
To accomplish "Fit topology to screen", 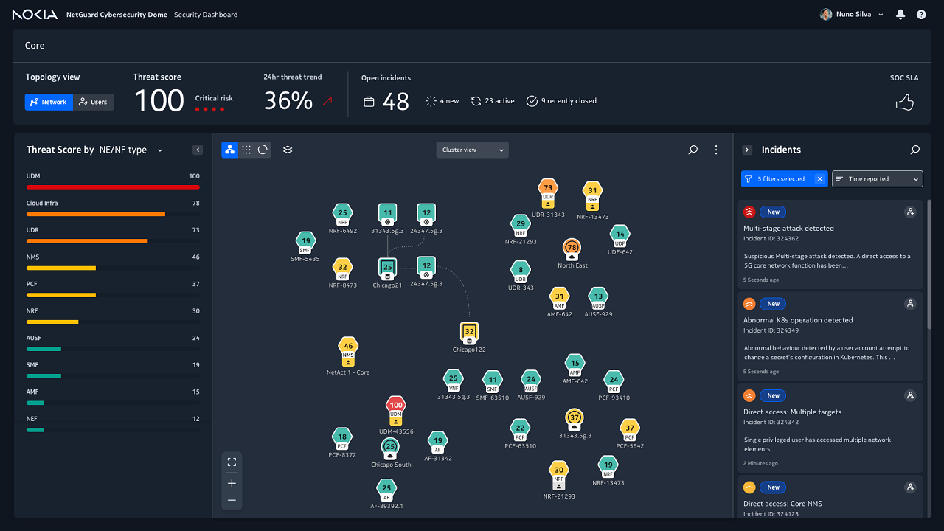I will point(232,462).
